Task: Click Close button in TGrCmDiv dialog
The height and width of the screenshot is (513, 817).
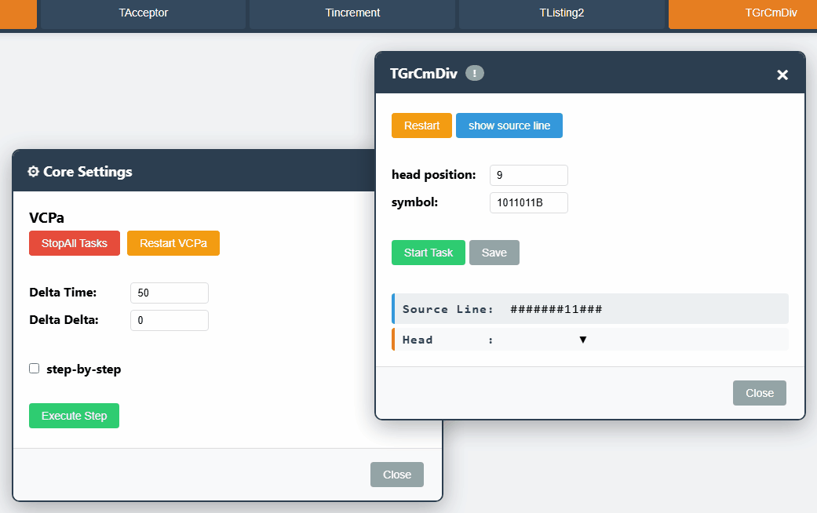Action: [759, 393]
